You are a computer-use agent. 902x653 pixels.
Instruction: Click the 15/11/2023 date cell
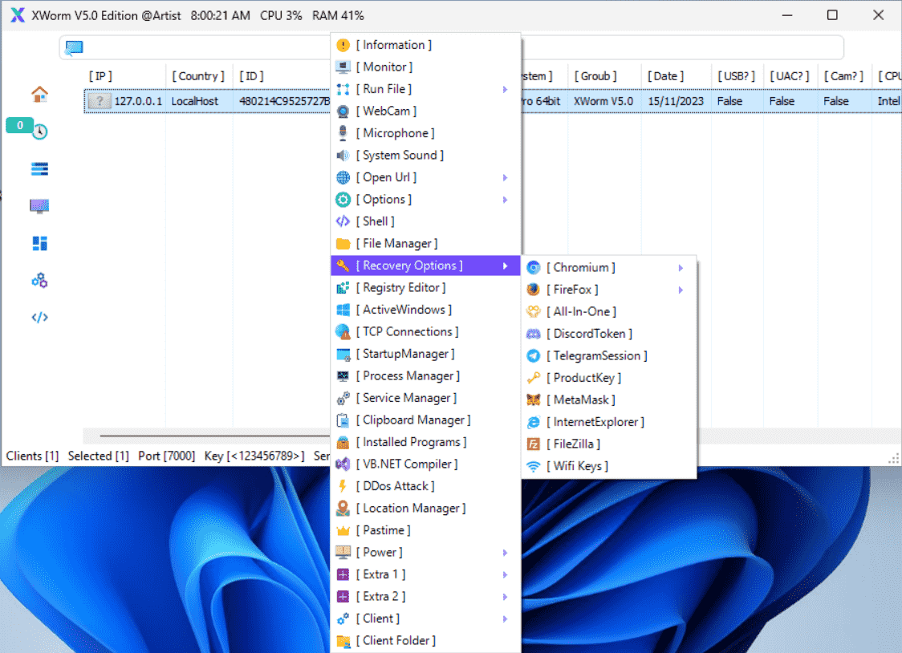tap(676, 101)
